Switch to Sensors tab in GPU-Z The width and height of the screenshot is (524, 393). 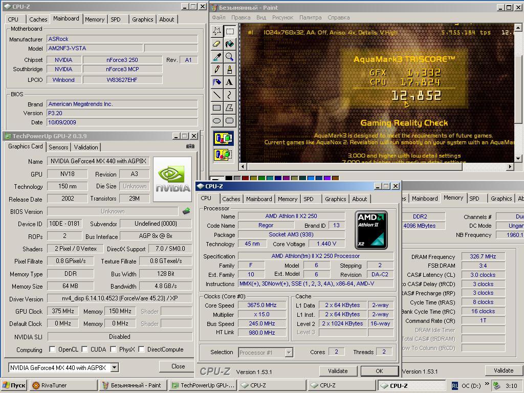coord(58,147)
